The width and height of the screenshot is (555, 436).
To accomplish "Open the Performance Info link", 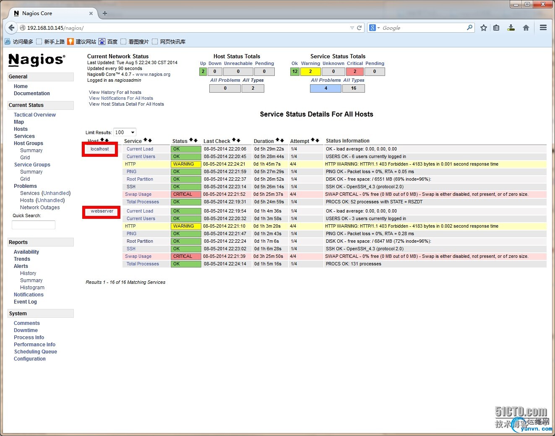I will (x=34, y=345).
